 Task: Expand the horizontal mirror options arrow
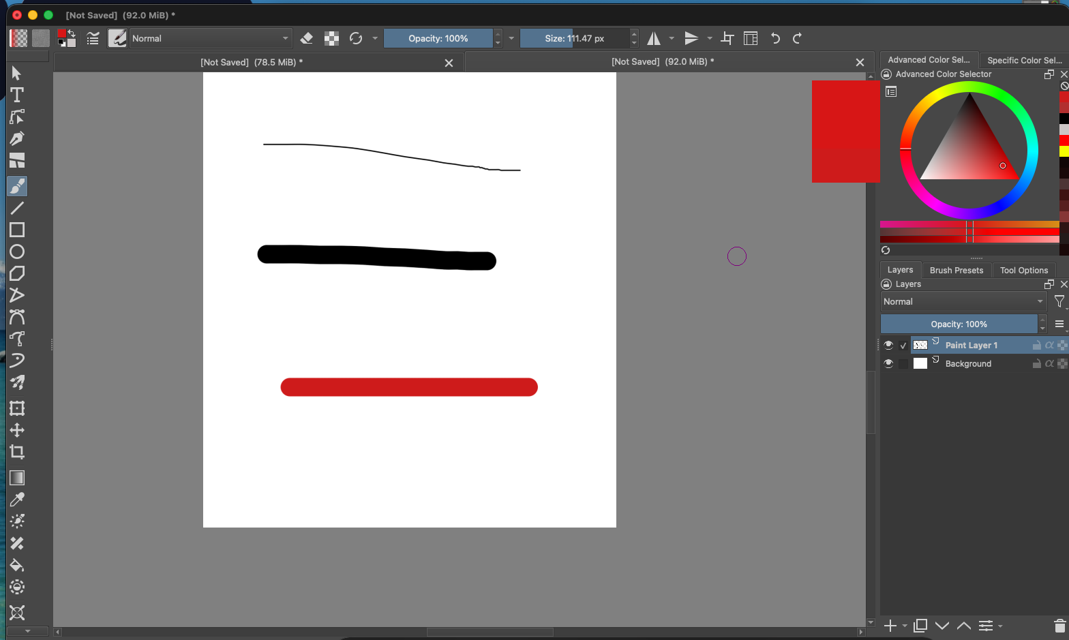[672, 38]
